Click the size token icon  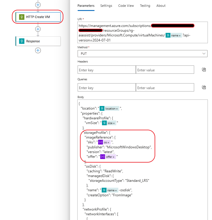(x=104, y=123)
